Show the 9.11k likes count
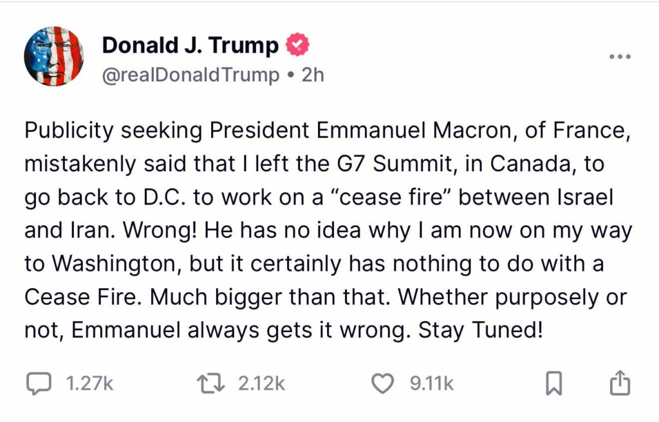Screen dimensions: 659x422 click(432, 384)
